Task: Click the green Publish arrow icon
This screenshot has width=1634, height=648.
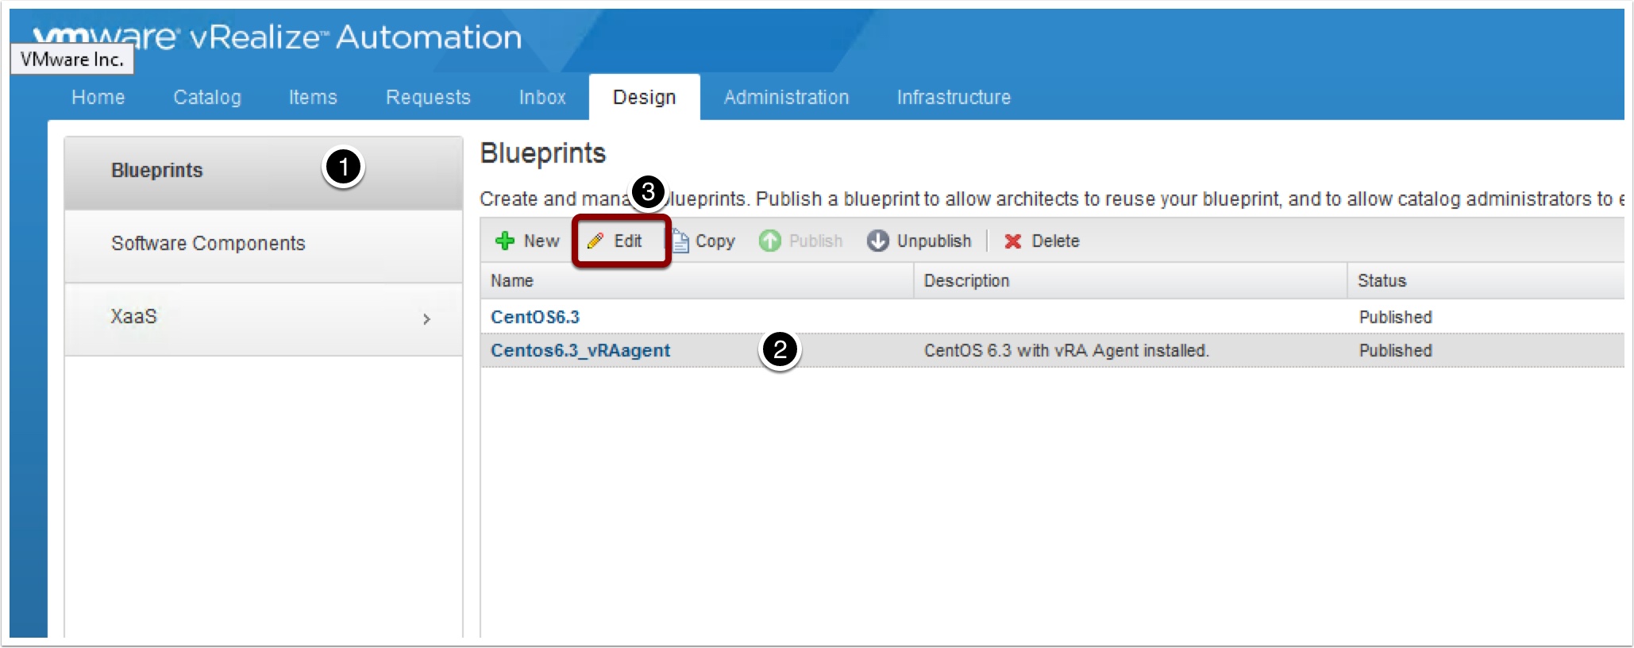Action: click(x=769, y=241)
